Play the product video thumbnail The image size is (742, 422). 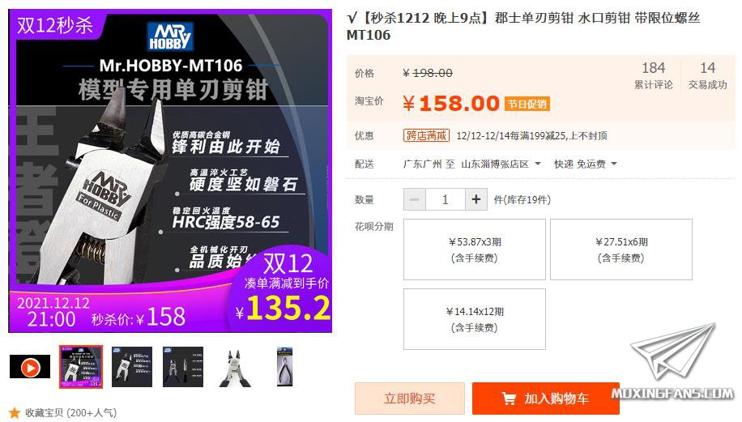30,367
